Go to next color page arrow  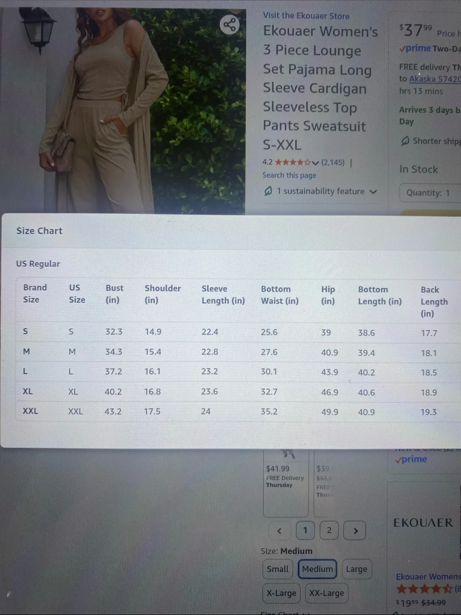[x=355, y=531]
